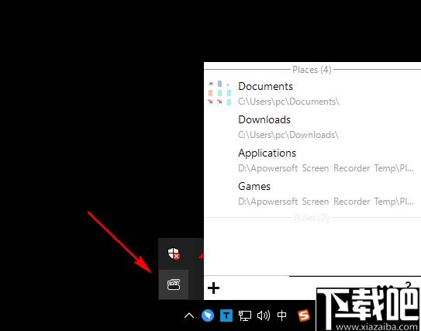This screenshot has height=331, width=421.
Task: Open the blue T tray icon
Action: pos(226,315)
